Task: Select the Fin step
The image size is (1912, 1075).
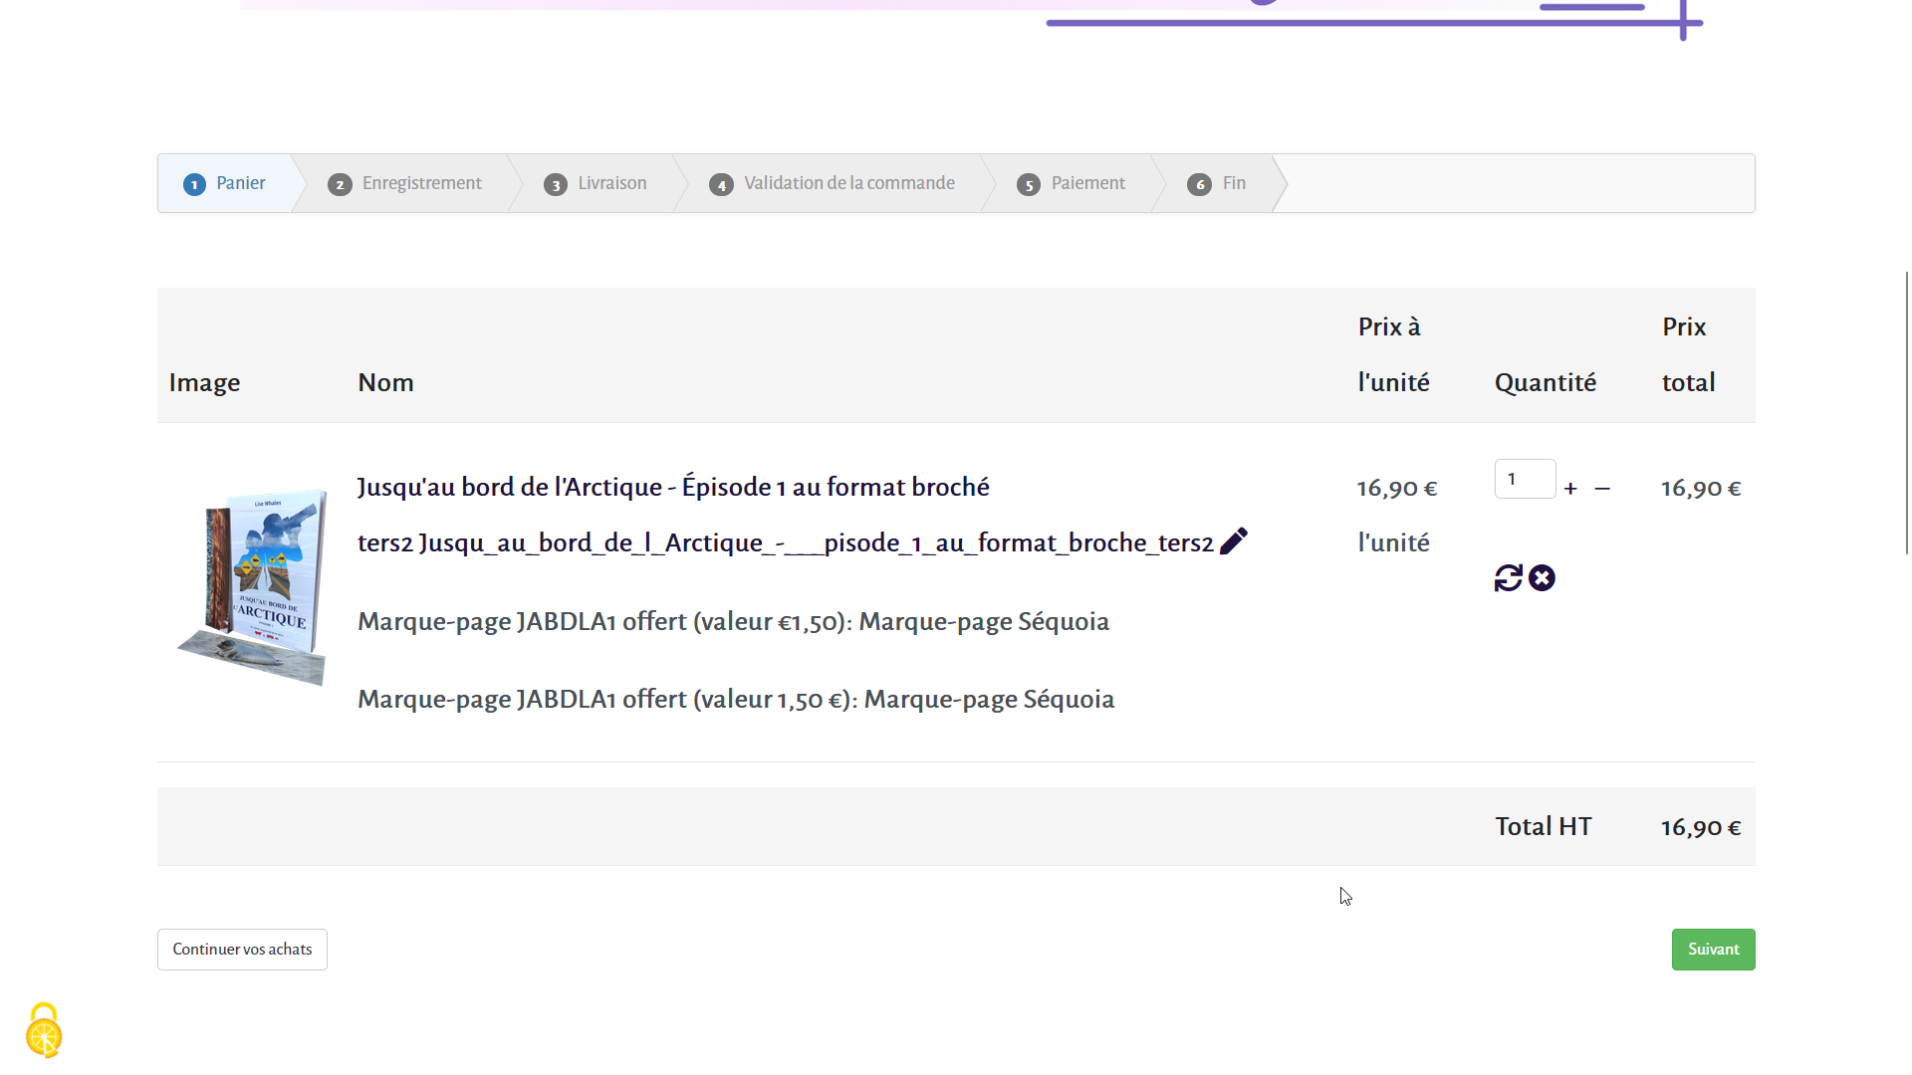Action: (1234, 183)
